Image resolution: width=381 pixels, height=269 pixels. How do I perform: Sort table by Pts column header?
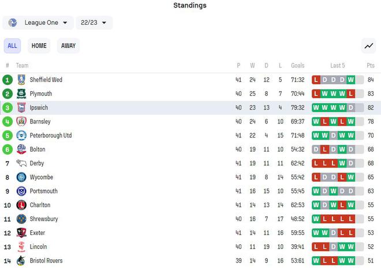pos(370,65)
